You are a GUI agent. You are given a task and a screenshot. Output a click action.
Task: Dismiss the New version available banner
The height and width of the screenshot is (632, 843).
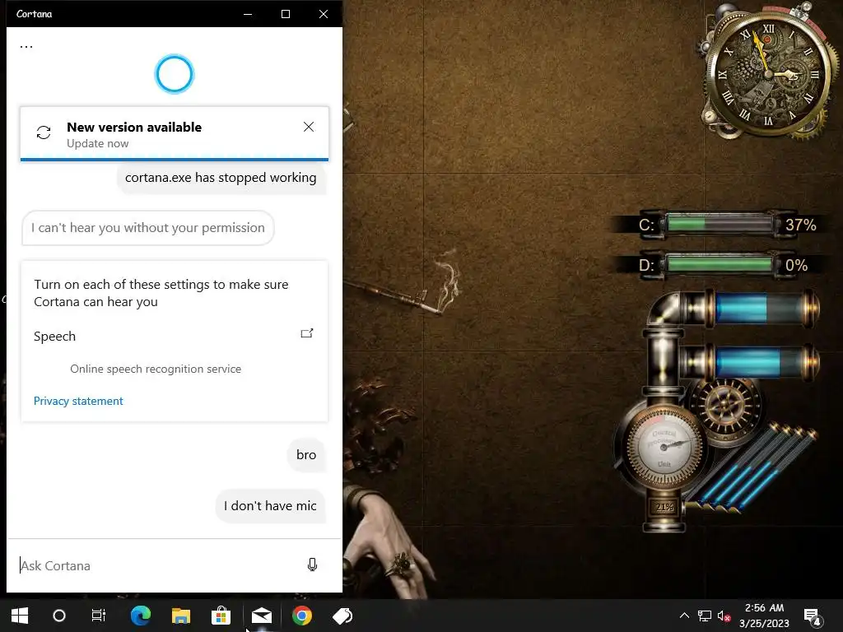pos(309,127)
